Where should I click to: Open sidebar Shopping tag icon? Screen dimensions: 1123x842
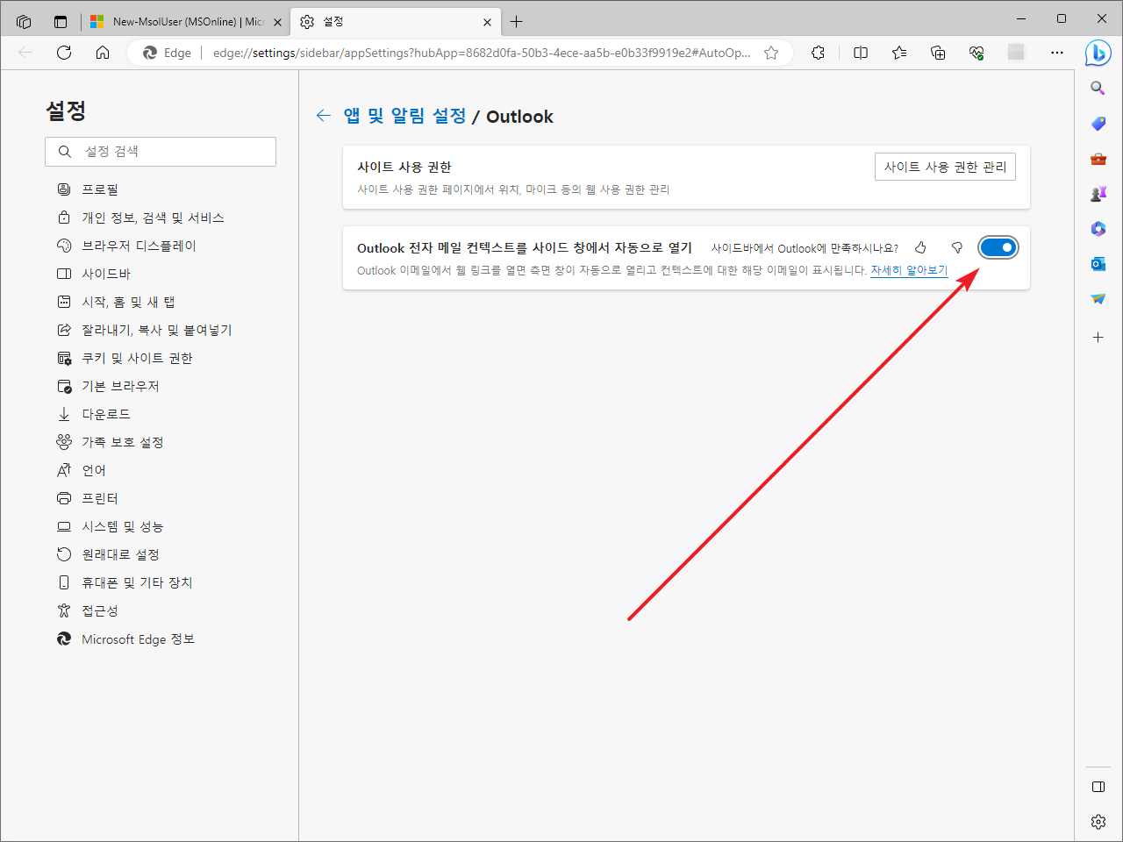point(1098,124)
